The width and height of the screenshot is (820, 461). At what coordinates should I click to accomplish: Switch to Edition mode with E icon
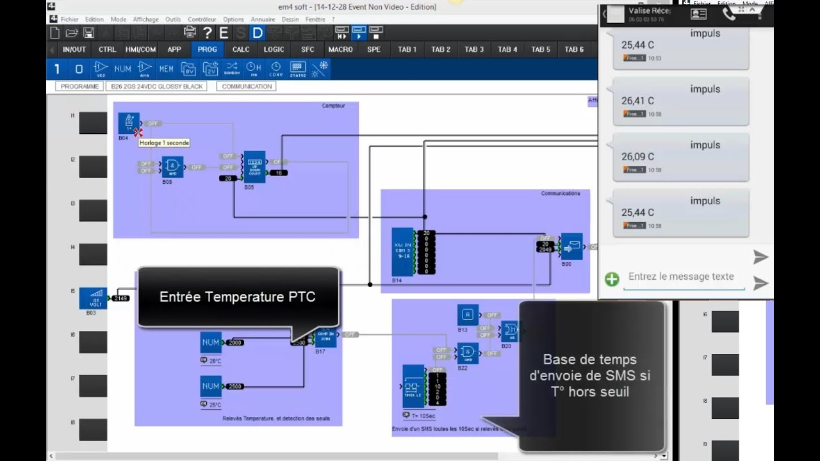pos(224,33)
